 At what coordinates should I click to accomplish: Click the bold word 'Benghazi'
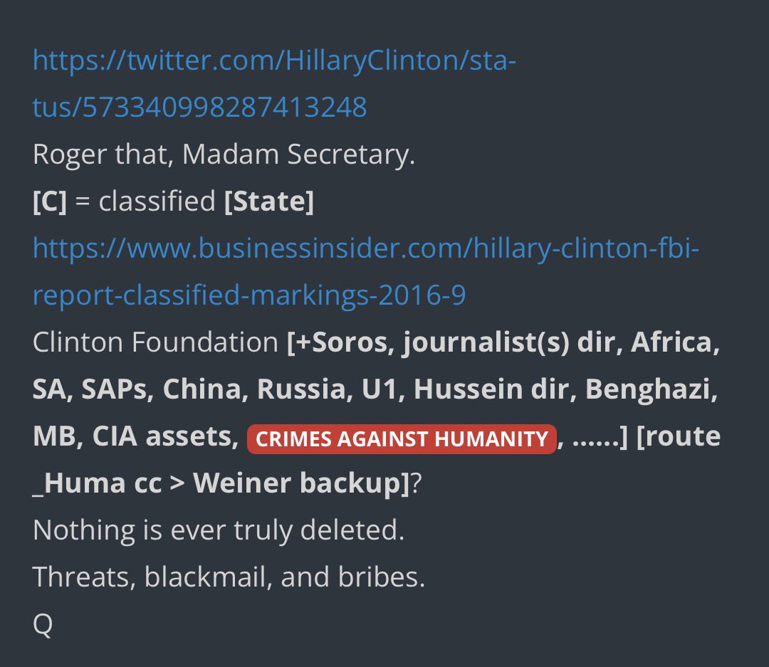click(659, 389)
